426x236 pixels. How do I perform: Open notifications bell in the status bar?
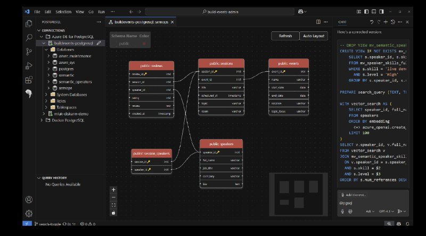pos(407,224)
